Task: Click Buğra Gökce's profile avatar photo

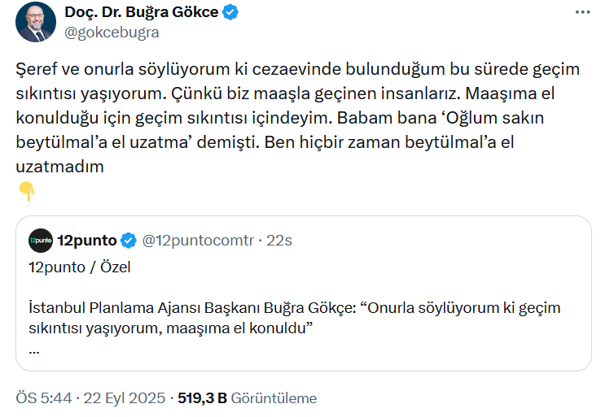Action: coord(34,22)
